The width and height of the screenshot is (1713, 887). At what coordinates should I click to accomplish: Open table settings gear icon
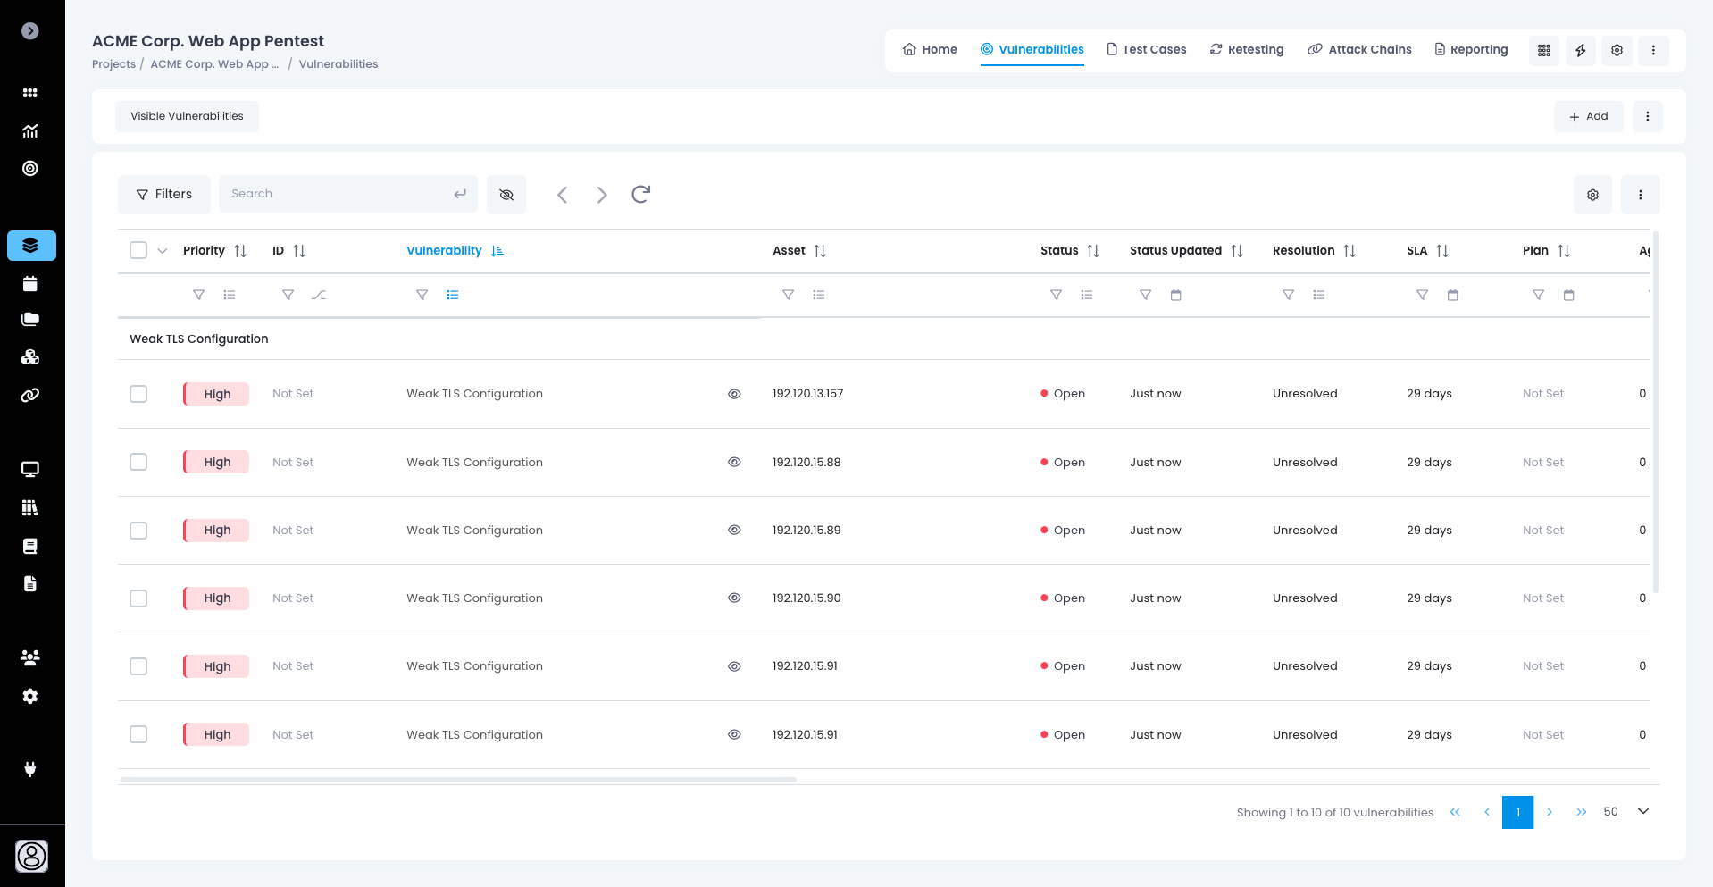1592,195
